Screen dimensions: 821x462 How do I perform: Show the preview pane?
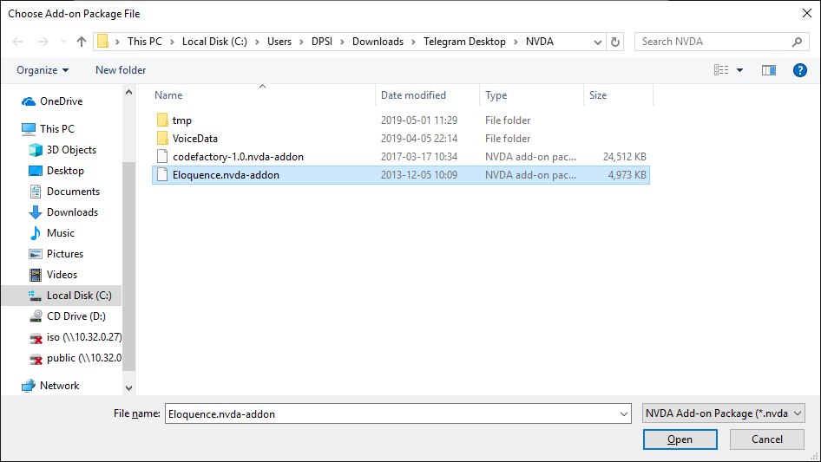[x=769, y=70]
